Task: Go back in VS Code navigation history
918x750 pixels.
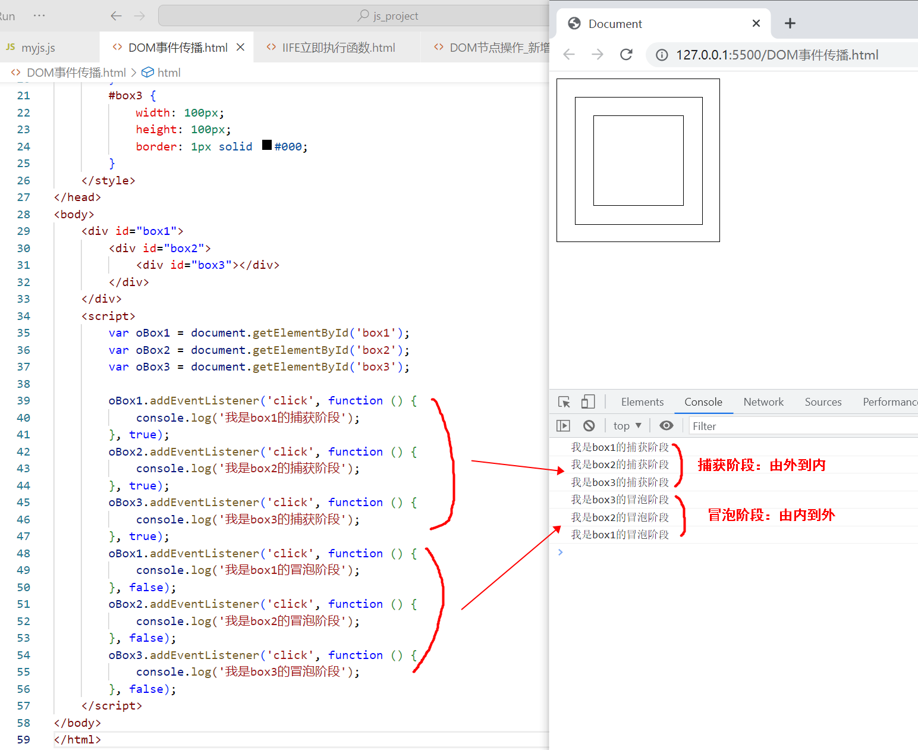Action: tap(116, 16)
